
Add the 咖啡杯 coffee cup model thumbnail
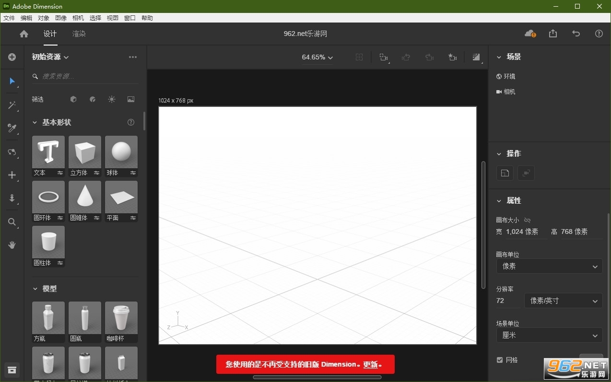tap(121, 318)
